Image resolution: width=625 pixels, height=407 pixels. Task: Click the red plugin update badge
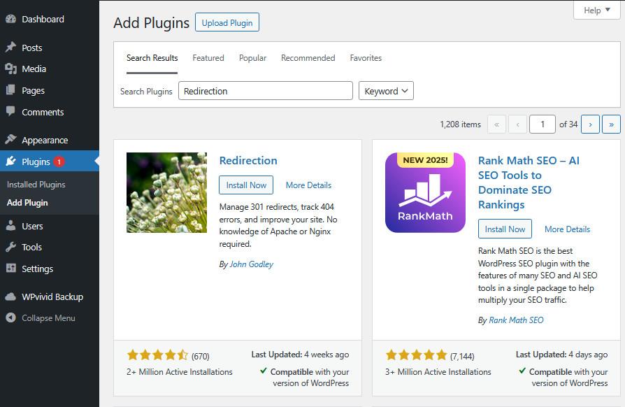pyautogui.click(x=59, y=162)
